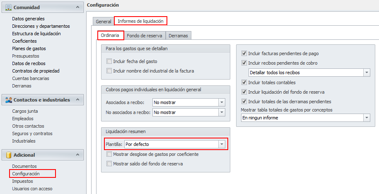
Task: Open Usuarios con acceso page
Action: coord(32,189)
